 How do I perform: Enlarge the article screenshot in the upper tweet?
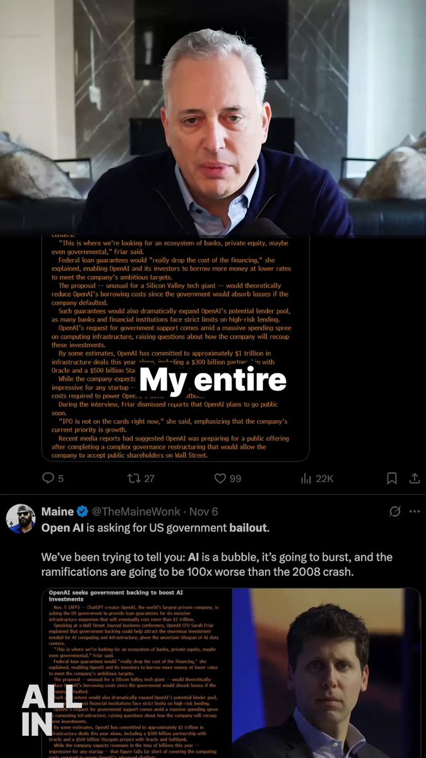pos(175,348)
